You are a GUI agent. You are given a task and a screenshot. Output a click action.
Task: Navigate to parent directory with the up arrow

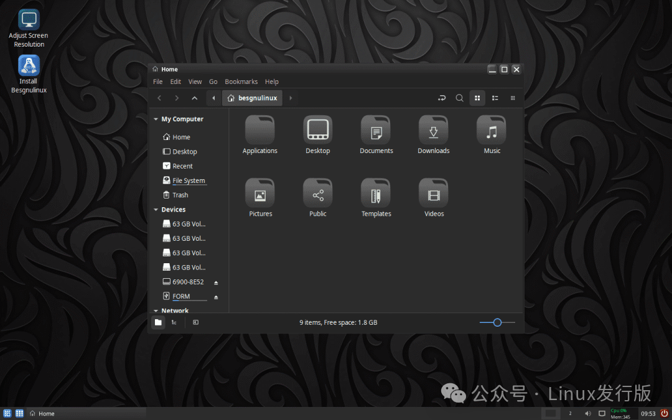tap(194, 98)
